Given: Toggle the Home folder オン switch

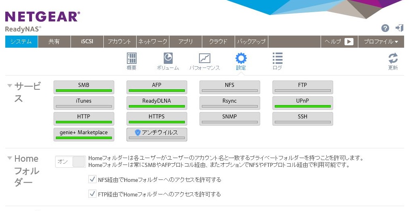Looking at the screenshot, I should coord(71,162).
